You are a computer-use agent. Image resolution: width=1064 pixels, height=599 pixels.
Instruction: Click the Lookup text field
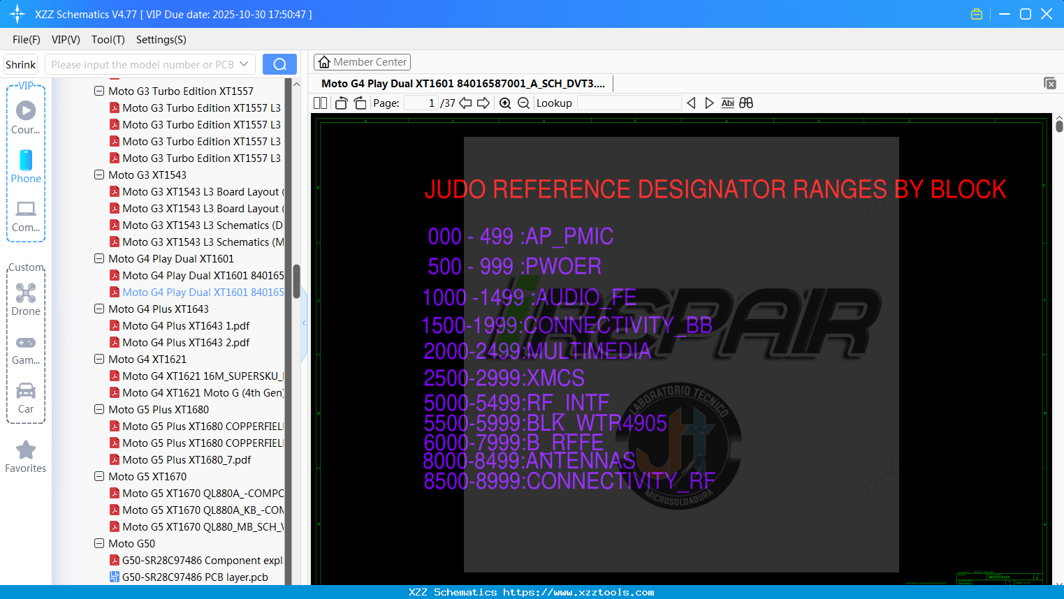tap(629, 103)
